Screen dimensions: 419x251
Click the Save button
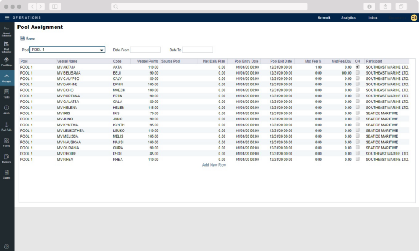tap(27, 39)
